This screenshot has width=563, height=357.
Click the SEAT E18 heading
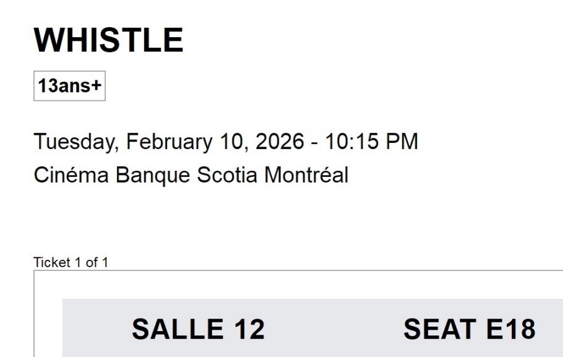click(469, 329)
